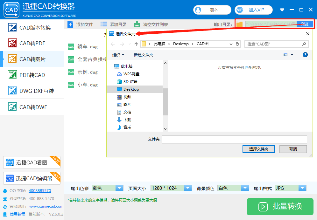Click the user avatar icon 羽卒

point(198,10)
